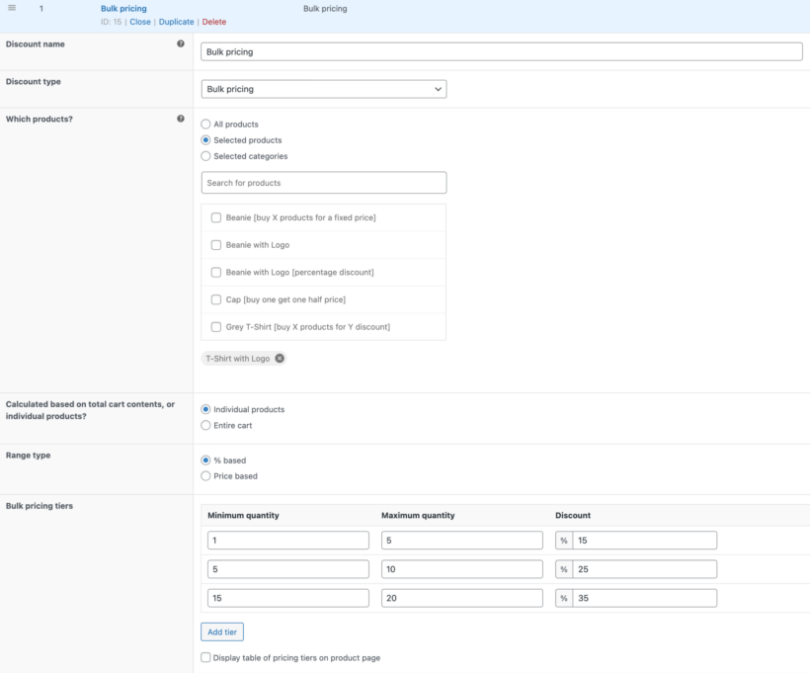Click the Delete link
This screenshot has height=673, width=810.
click(214, 21)
